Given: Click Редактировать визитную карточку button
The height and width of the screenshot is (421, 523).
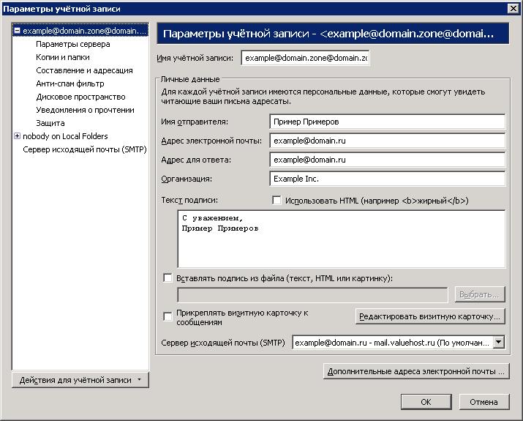Looking at the screenshot, I should tap(430, 316).
